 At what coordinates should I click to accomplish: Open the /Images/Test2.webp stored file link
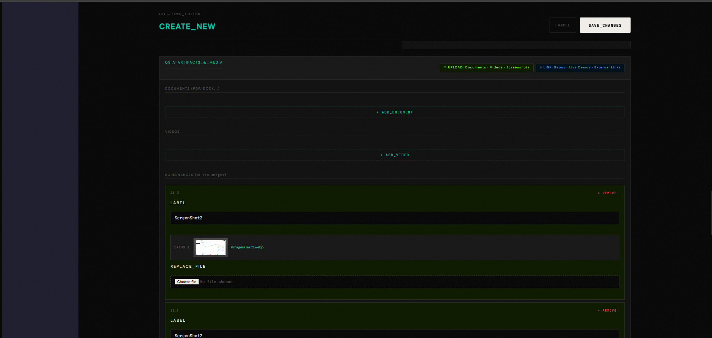[247, 247]
